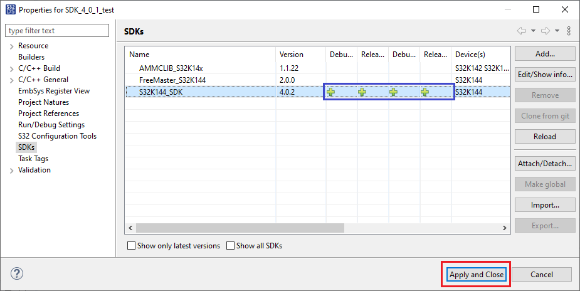Viewport: 580px width, 291px height.
Task: Click the Import... button
Action: pyautogui.click(x=545, y=205)
